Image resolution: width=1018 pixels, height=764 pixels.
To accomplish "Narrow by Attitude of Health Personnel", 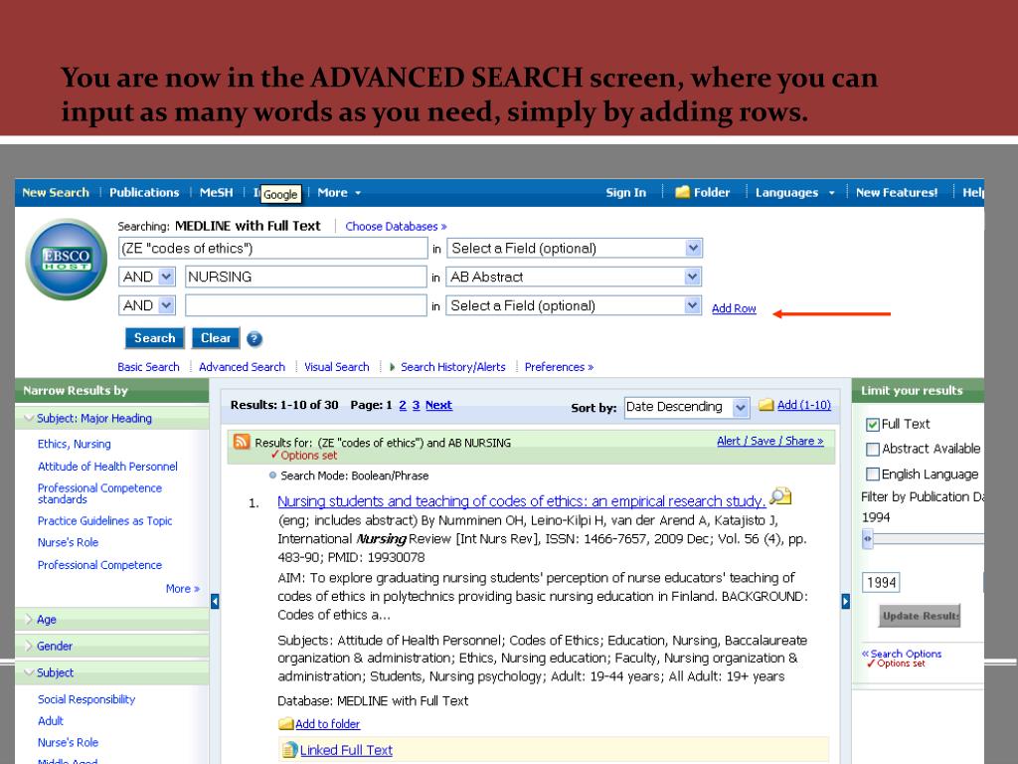I will (107, 467).
